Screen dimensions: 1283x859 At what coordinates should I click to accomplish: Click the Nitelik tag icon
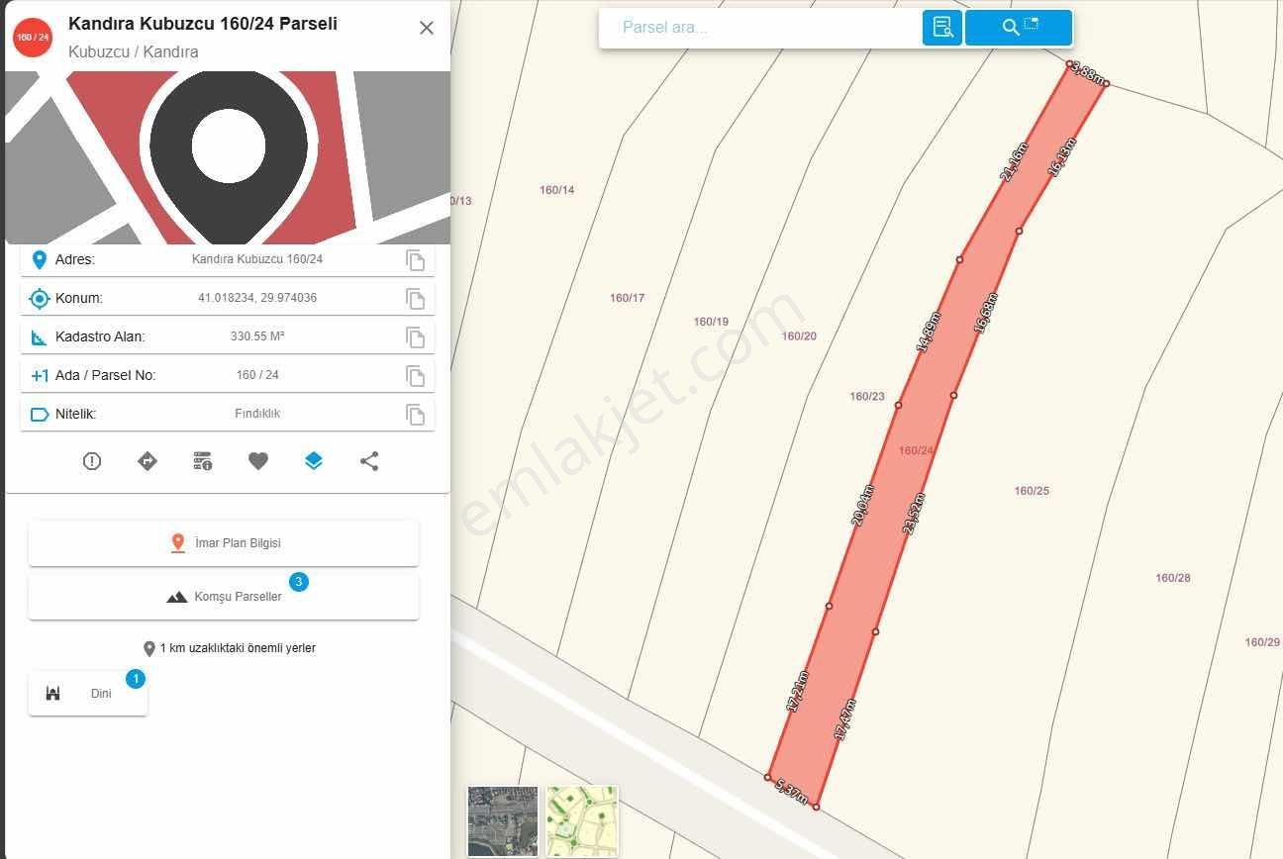tap(40, 415)
